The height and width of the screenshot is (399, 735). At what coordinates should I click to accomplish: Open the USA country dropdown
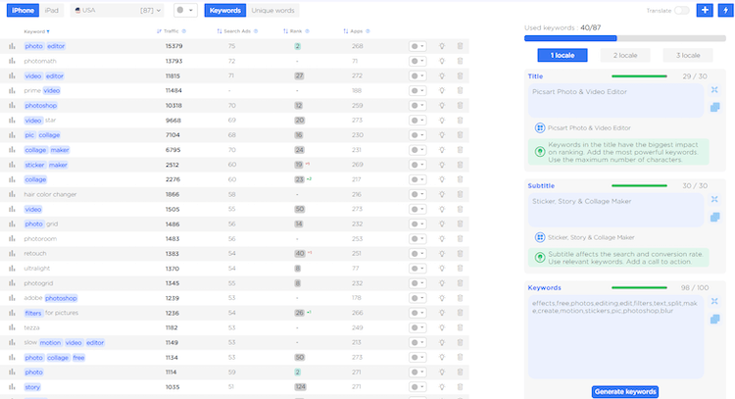coord(118,11)
